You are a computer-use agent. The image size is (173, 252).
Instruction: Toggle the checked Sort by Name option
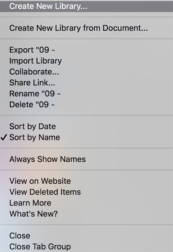(86, 137)
